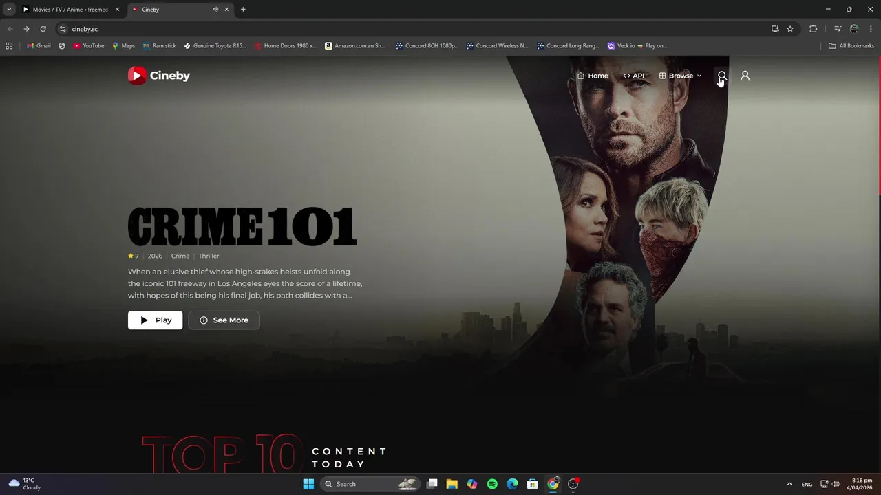Image resolution: width=881 pixels, height=495 pixels.
Task: Open Microsoft Edge from the taskbar
Action: coord(512,484)
